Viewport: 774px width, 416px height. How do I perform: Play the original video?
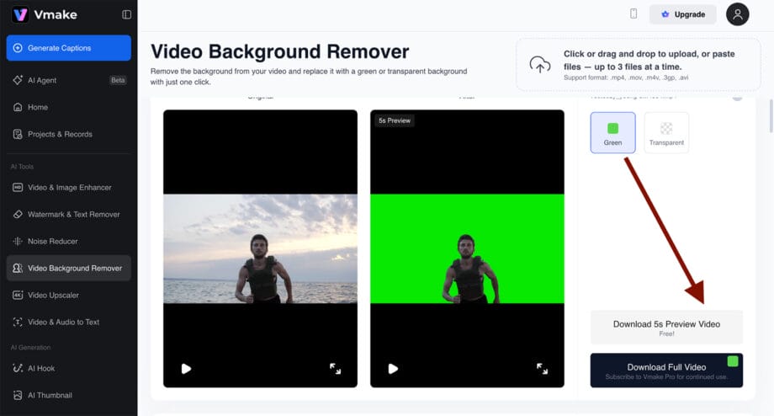(186, 369)
